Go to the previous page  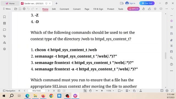click(x=24, y=91)
